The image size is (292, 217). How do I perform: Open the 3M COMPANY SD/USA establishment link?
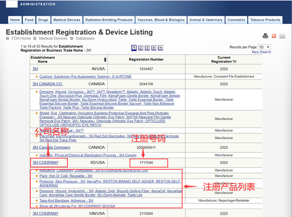47,162
